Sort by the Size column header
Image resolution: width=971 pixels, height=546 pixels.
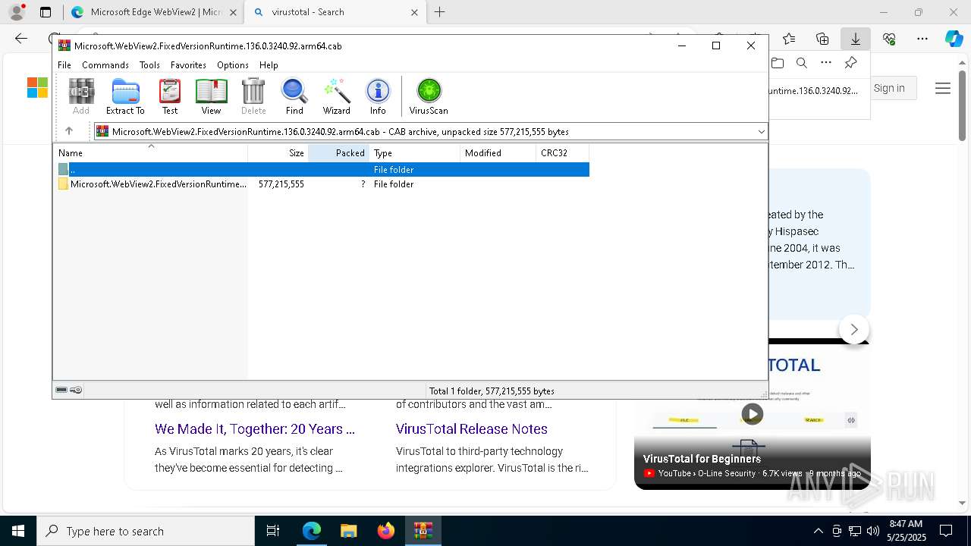coord(278,152)
